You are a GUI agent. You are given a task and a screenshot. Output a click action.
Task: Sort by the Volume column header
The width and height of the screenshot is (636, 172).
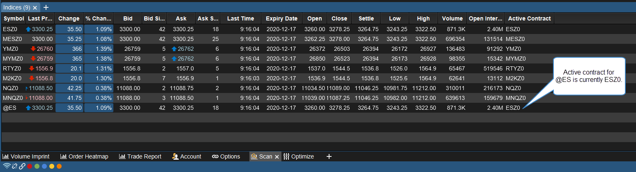(x=452, y=18)
